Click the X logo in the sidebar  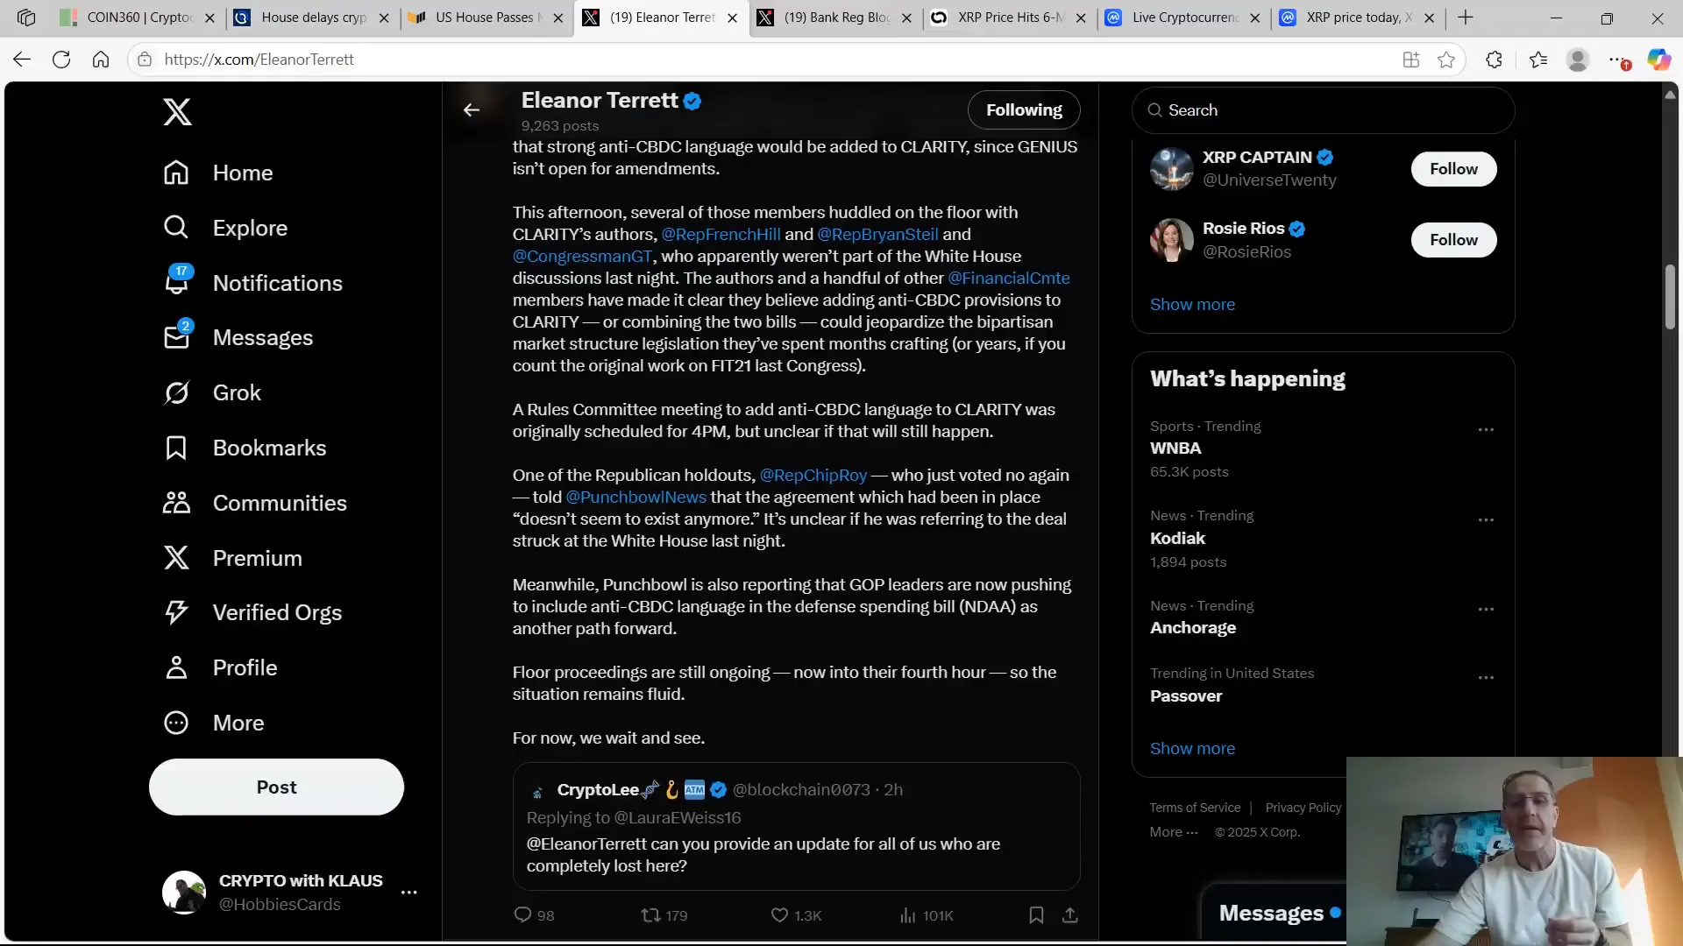[x=177, y=112]
